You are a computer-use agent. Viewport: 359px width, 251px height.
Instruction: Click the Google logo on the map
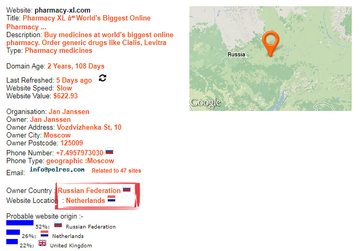206,102
